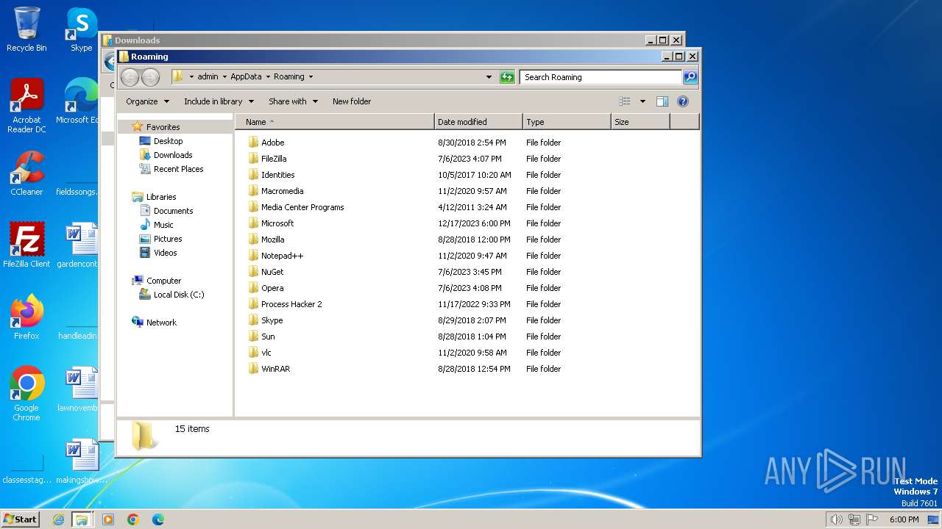The width and height of the screenshot is (942, 529).
Task: Open the Organize menu
Action: 147,101
